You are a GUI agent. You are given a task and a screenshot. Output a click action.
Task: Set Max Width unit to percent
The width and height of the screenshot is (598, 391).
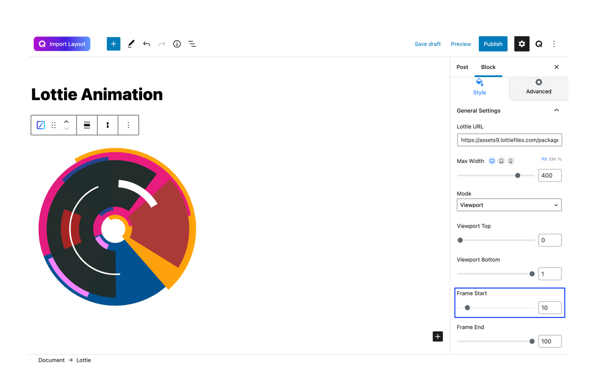[x=560, y=159]
